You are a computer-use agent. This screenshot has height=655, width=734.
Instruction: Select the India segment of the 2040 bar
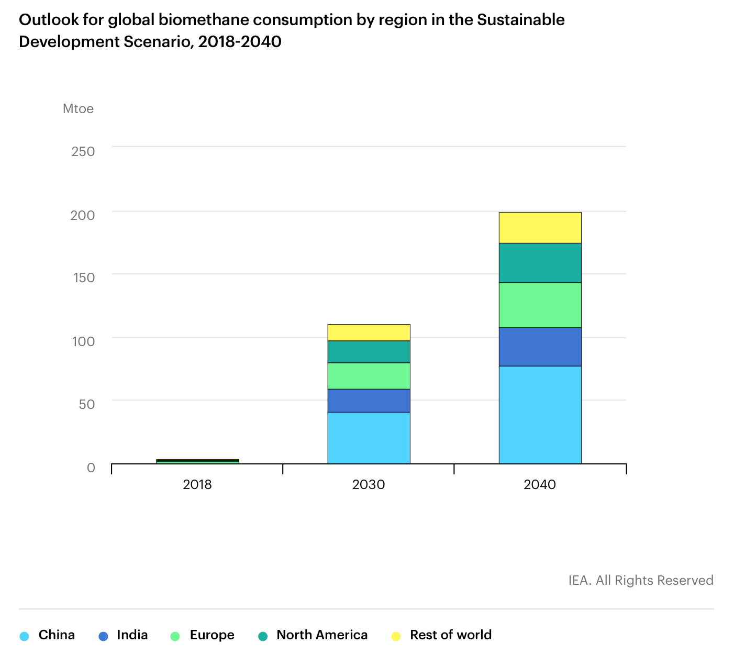[540, 347]
